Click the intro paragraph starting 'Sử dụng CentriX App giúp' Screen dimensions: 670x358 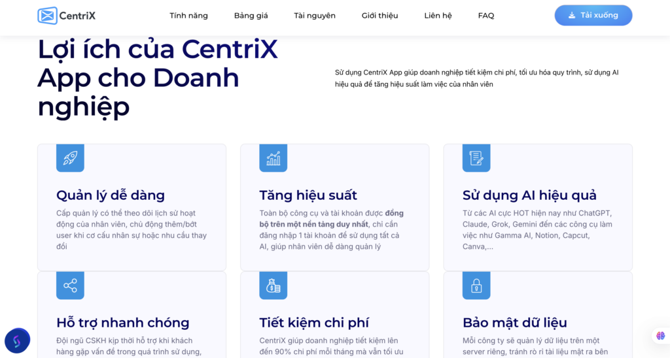pos(476,78)
